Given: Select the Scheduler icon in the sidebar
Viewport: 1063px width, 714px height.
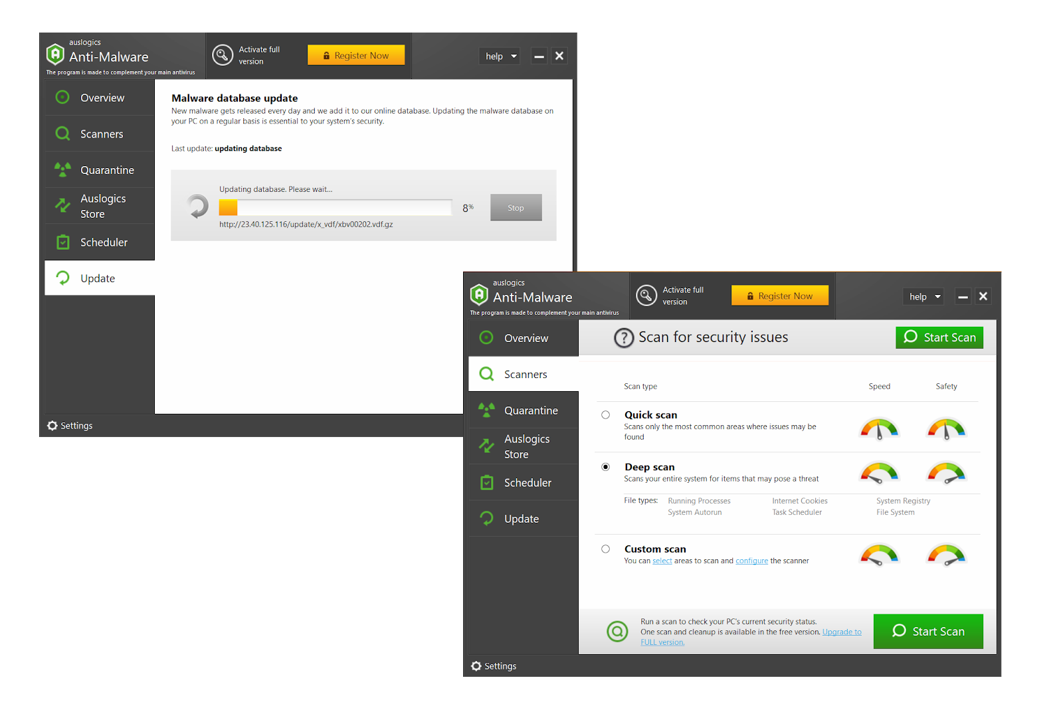Looking at the screenshot, I should tap(486, 482).
